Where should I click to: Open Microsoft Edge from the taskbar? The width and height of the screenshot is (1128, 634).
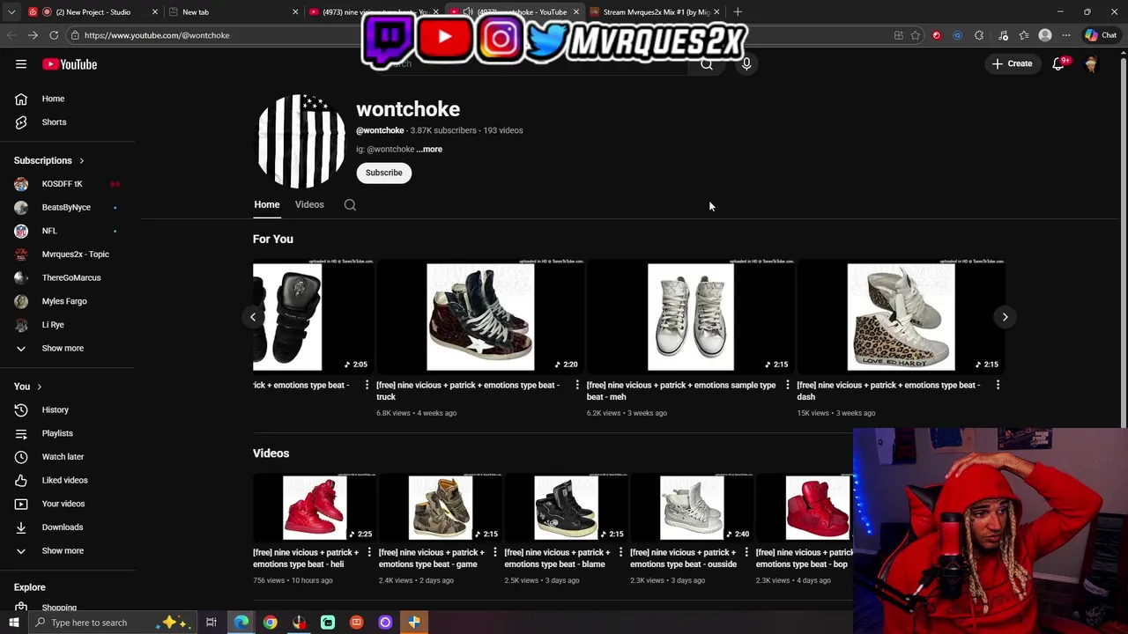tap(241, 623)
